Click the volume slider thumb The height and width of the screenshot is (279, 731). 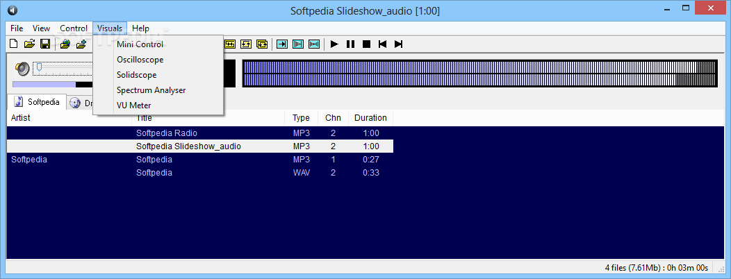[39, 68]
